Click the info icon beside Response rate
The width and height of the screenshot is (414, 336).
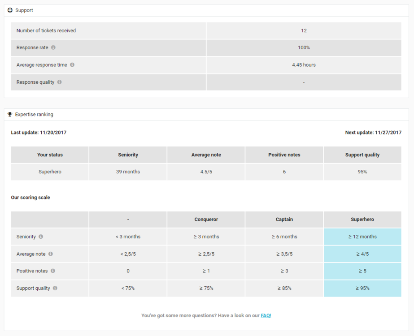coord(53,47)
